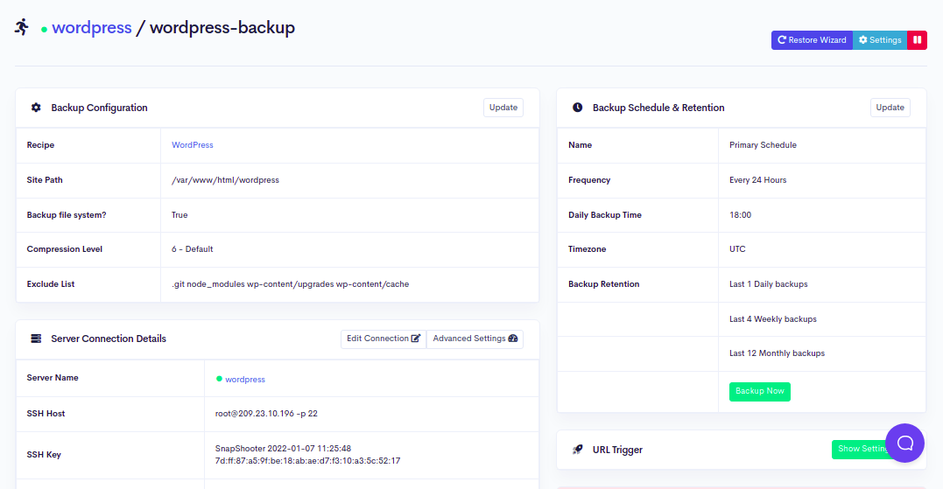This screenshot has height=489, width=943.
Task: Select the SSH key fingerprint text
Action: 308,461
